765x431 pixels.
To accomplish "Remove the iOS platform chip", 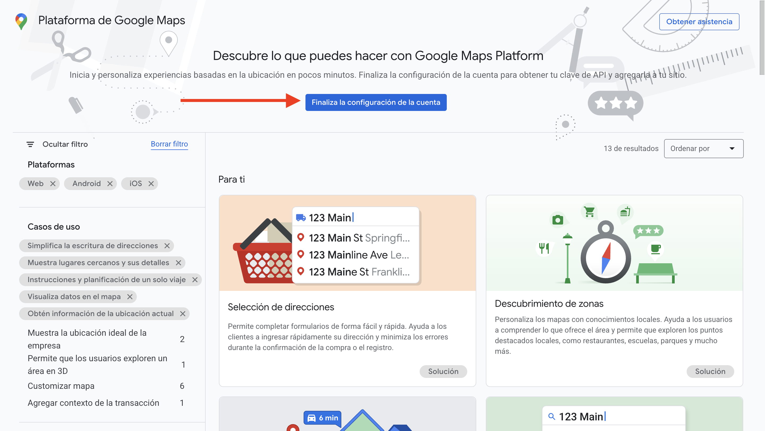I will (x=151, y=184).
